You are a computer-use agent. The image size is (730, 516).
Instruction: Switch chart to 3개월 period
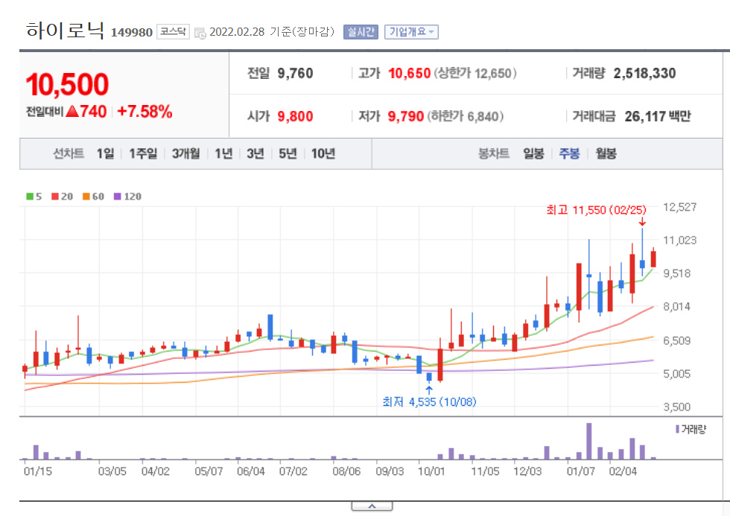pyautogui.click(x=185, y=153)
